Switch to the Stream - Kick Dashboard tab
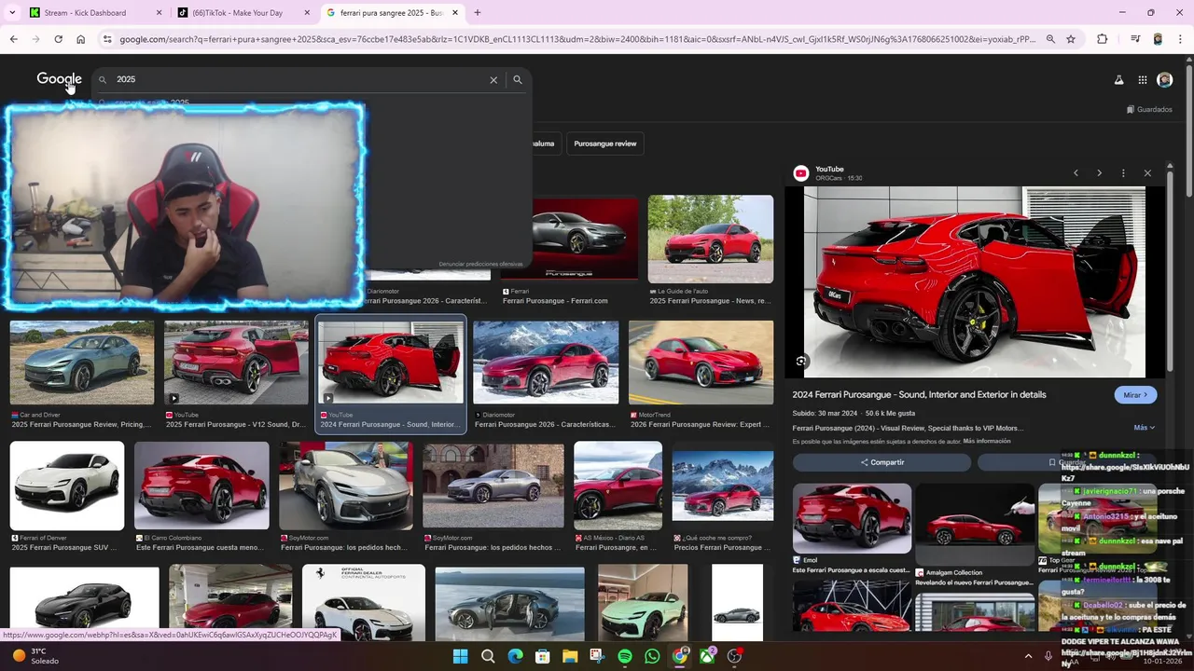 (x=93, y=13)
